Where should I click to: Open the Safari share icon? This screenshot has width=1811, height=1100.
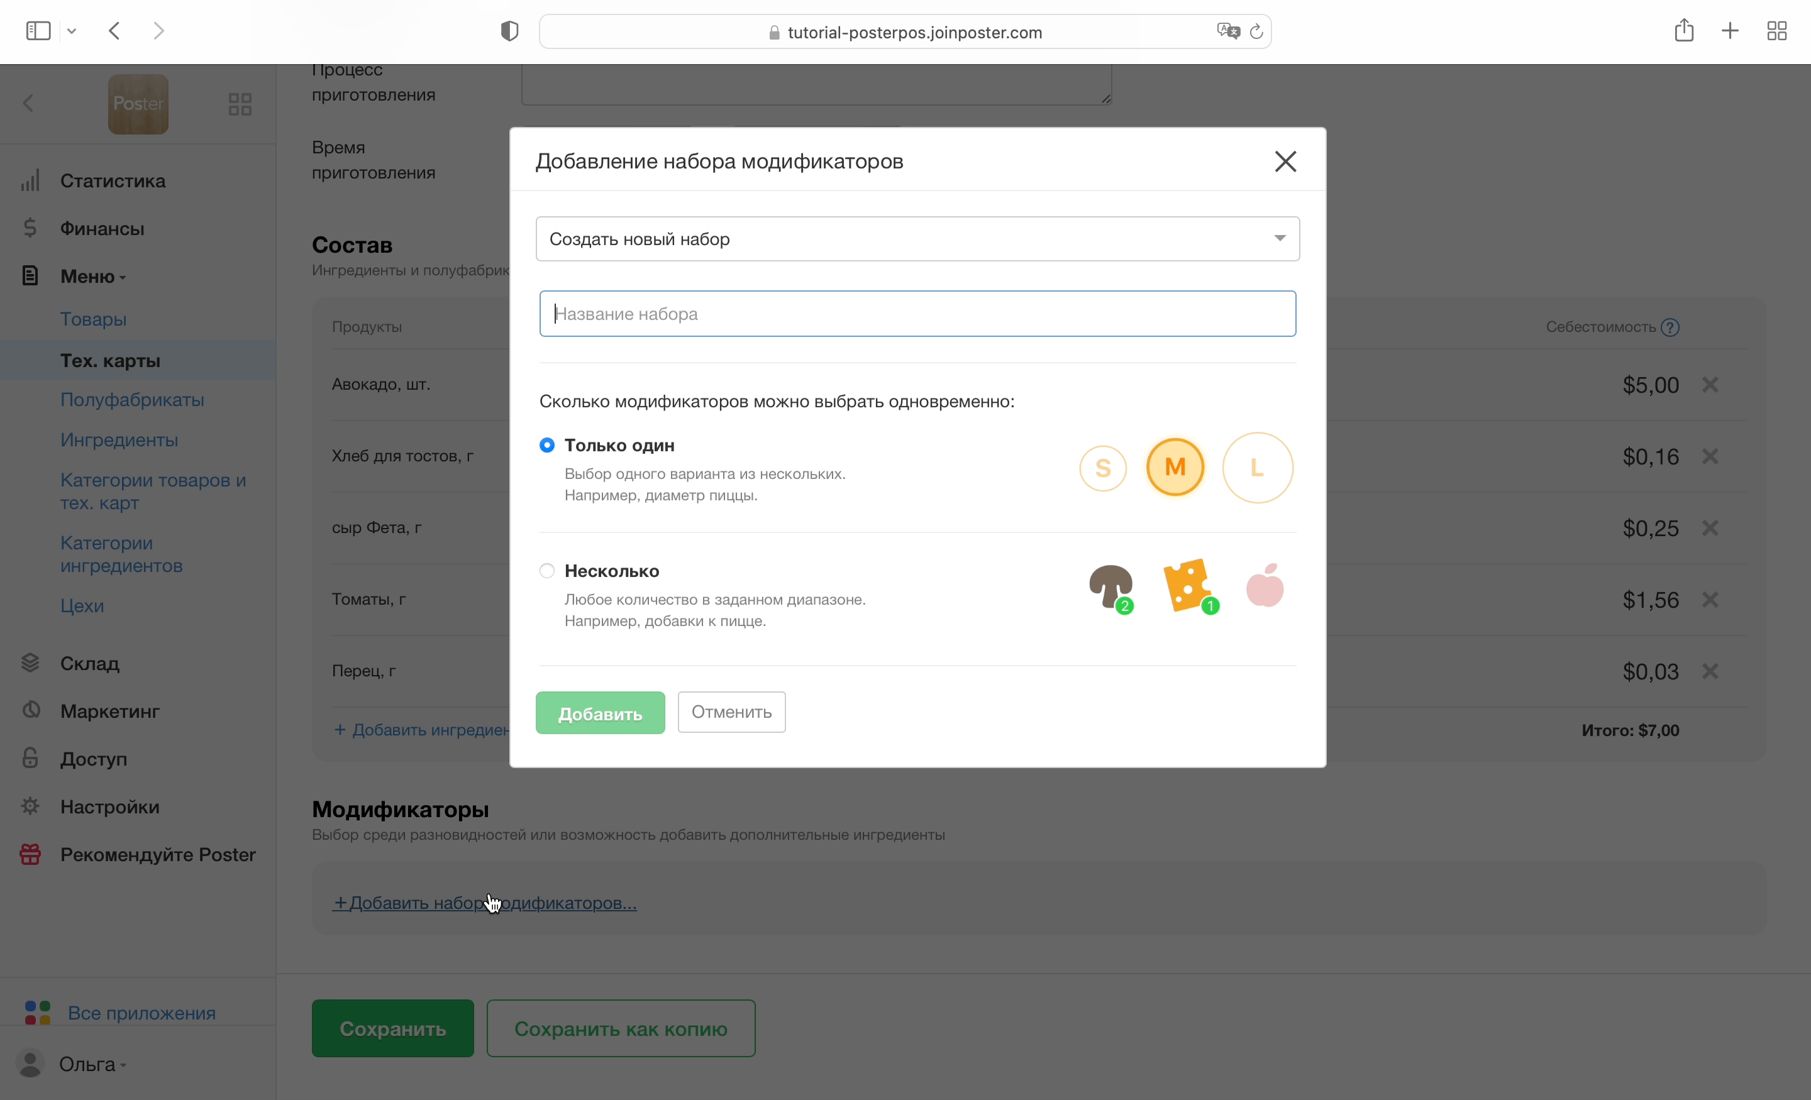click(1684, 31)
